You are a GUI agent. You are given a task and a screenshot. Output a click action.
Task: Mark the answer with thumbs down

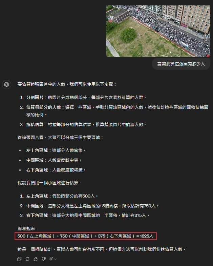tap(44, 259)
